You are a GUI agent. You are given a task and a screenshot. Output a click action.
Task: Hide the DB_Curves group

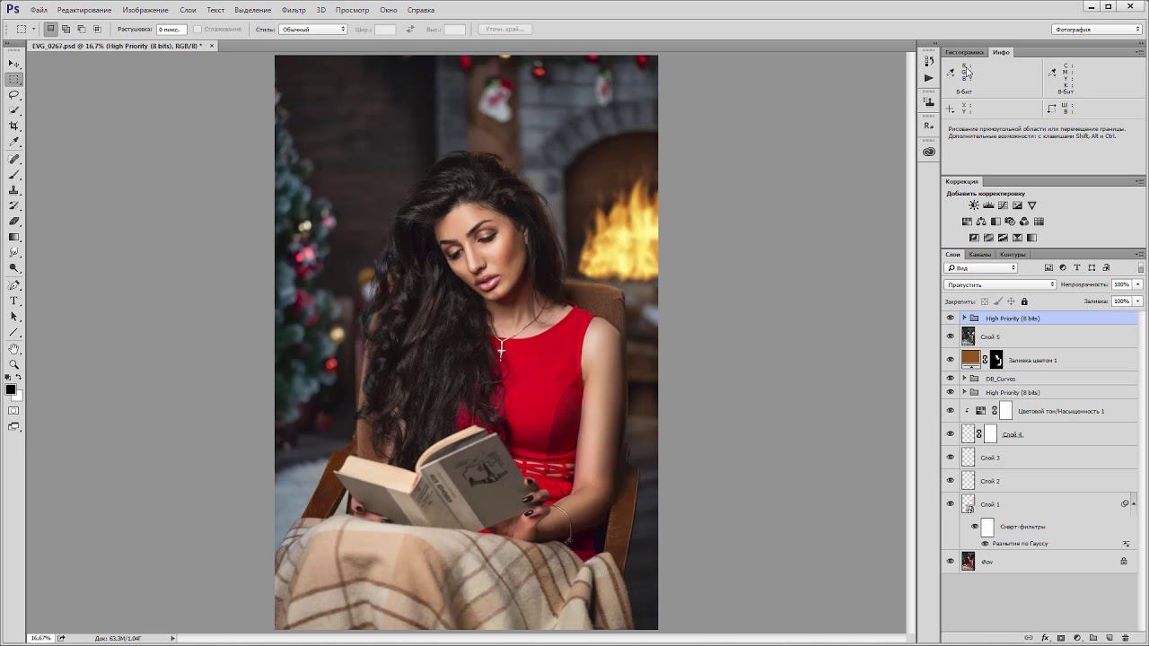(x=951, y=379)
